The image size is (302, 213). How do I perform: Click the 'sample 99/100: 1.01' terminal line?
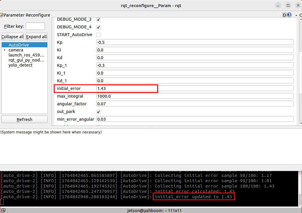(136, 181)
